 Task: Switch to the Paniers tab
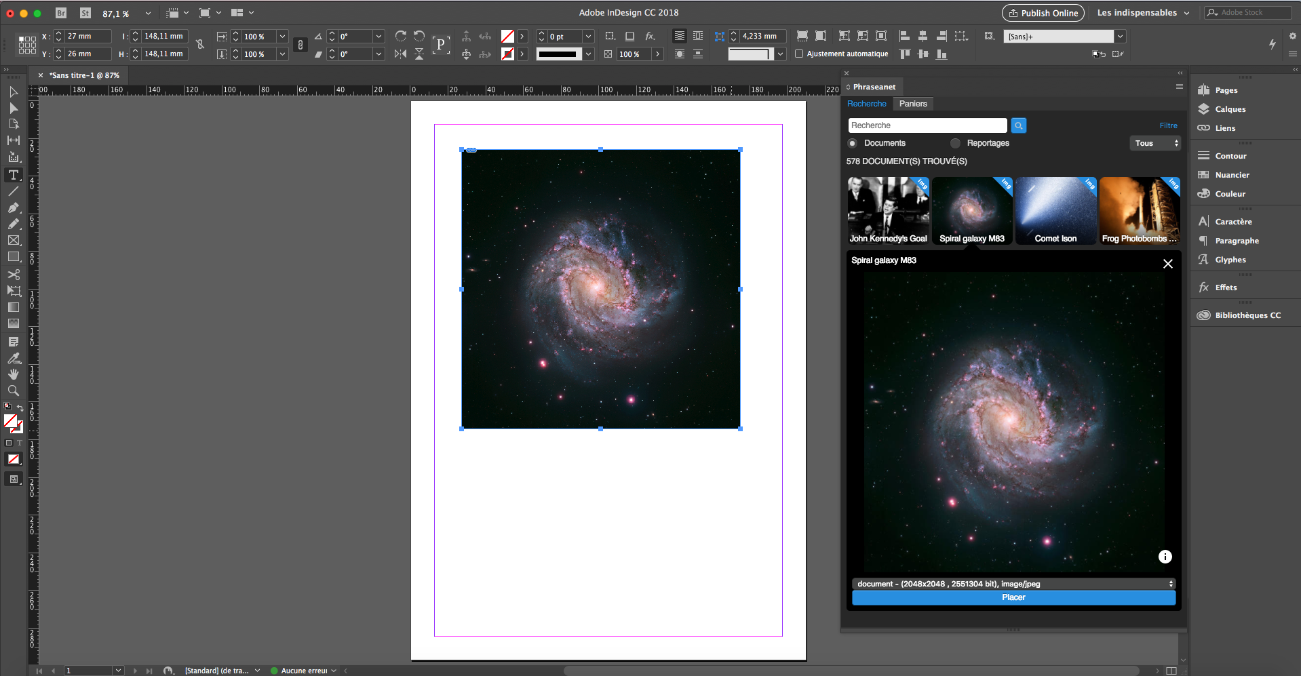[913, 104]
